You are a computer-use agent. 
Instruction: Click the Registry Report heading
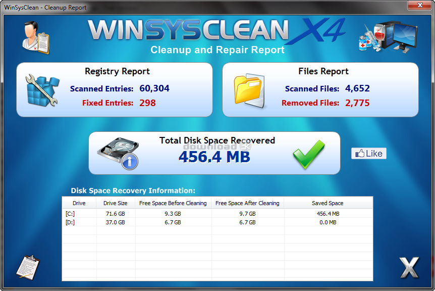(117, 71)
